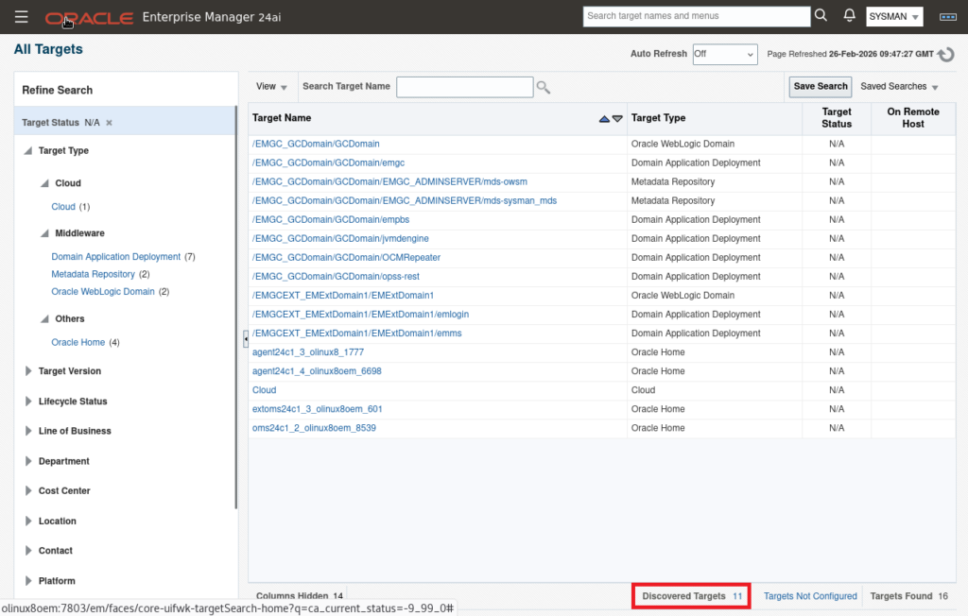Open the accessibility options menu icon
The height and width of the screenshot is (616, 968).
point(947,17)
